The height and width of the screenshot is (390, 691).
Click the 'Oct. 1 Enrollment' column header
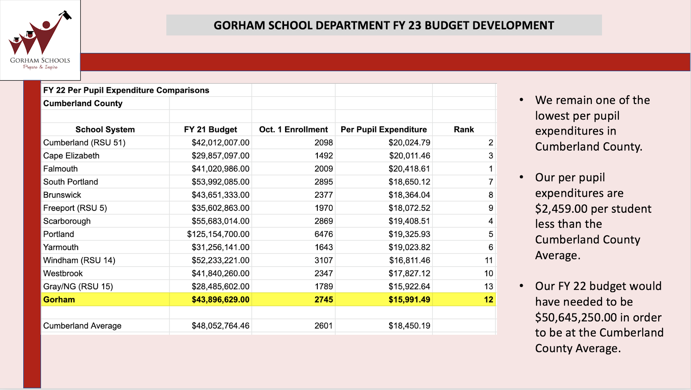pyautogui.click(x=293, y=129)
